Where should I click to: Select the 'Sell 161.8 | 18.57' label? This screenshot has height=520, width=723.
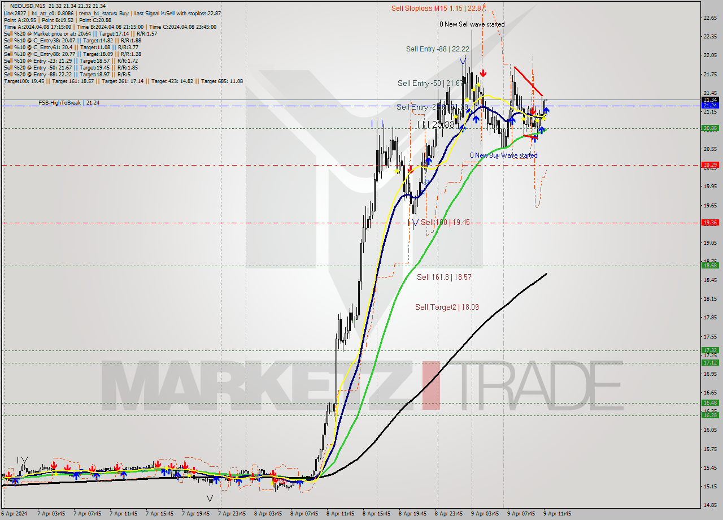pos(444,277)
